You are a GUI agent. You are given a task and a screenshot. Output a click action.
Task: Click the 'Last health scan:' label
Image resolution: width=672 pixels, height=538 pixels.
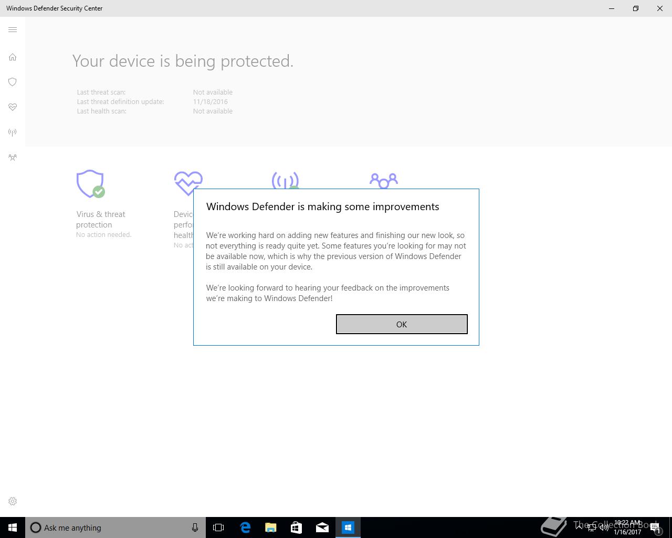coord(102,111)
